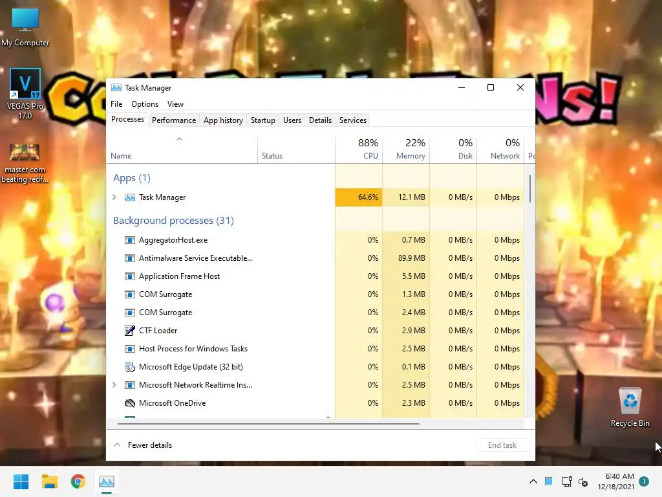Select the Host Process for Windows Tasks icon
Screen dimensions: 662x497
point(129,349)
